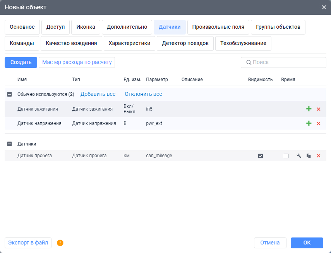The image size is (331, 253).
Task: Add the voltage sensor with plus icon
Action: coord(309,123)
